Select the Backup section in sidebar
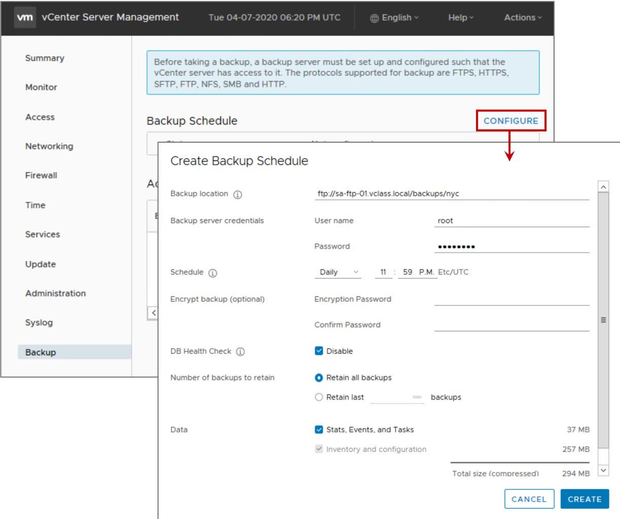Viewport: 620px width, 519px height. [x=75, y=352]
